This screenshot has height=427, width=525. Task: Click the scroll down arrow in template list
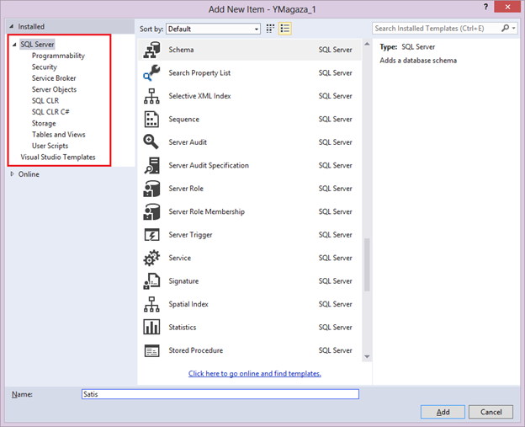pos(367,356)
